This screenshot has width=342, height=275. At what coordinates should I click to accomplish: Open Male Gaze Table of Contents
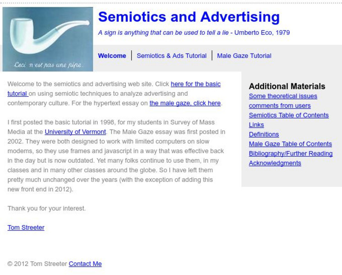click(x=290, y=144)
